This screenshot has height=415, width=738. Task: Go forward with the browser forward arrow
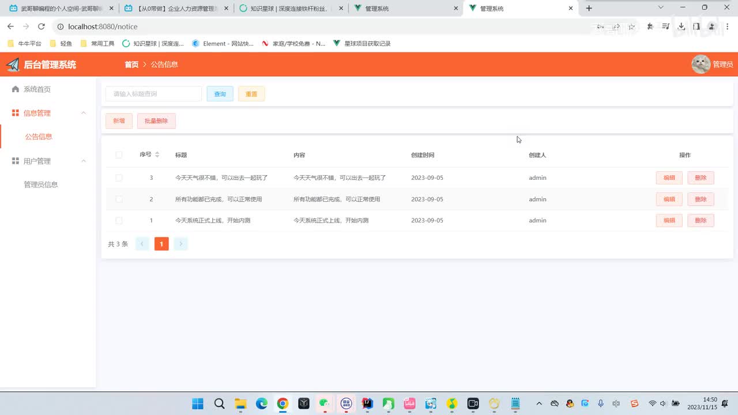click(x=26, y=27)
